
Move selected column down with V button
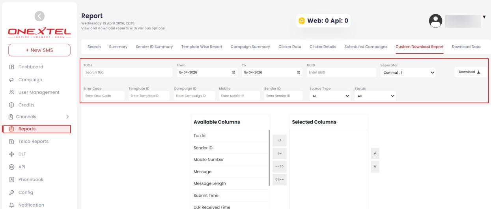coord(375,166)
